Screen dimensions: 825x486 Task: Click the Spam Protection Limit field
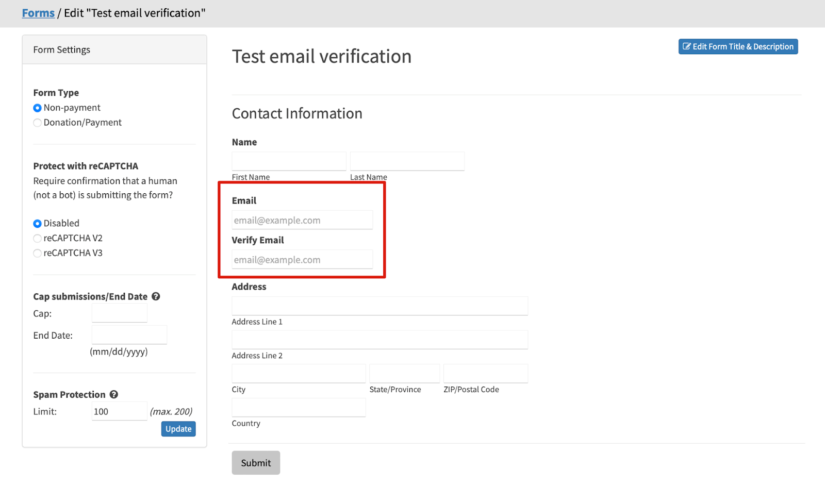pyautogui.click(x=120, y=411)
